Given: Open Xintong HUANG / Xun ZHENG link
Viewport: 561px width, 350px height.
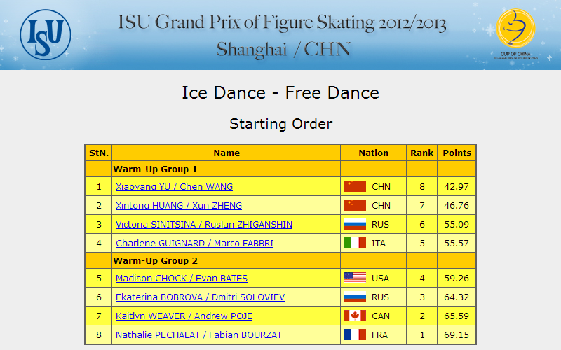Looking at the screenshot, I should pyautogui.click(x=179, y=206).
